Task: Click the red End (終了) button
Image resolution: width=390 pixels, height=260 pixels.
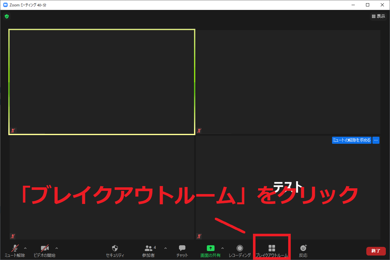Action: [376, 251]
